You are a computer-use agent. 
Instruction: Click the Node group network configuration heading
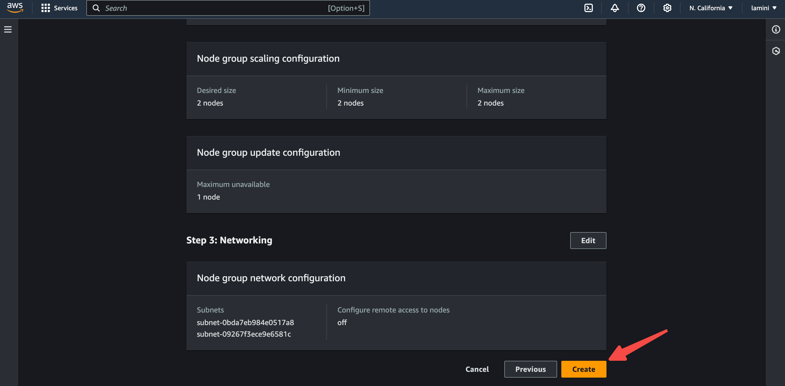pyautogui.click(x=271, y=278)
